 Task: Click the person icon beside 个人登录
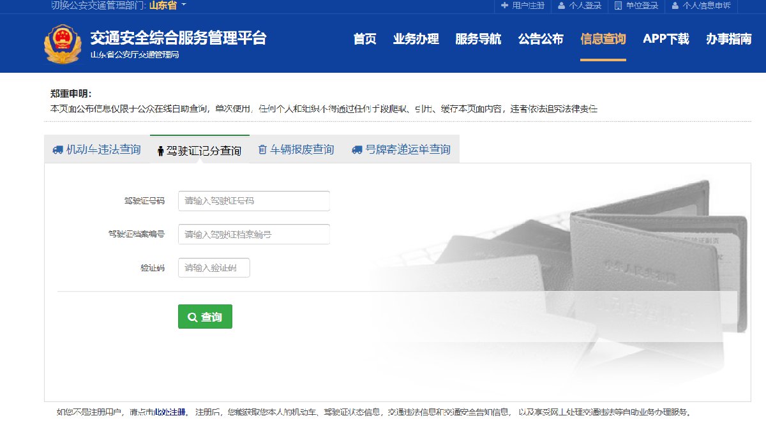point(561,6)
